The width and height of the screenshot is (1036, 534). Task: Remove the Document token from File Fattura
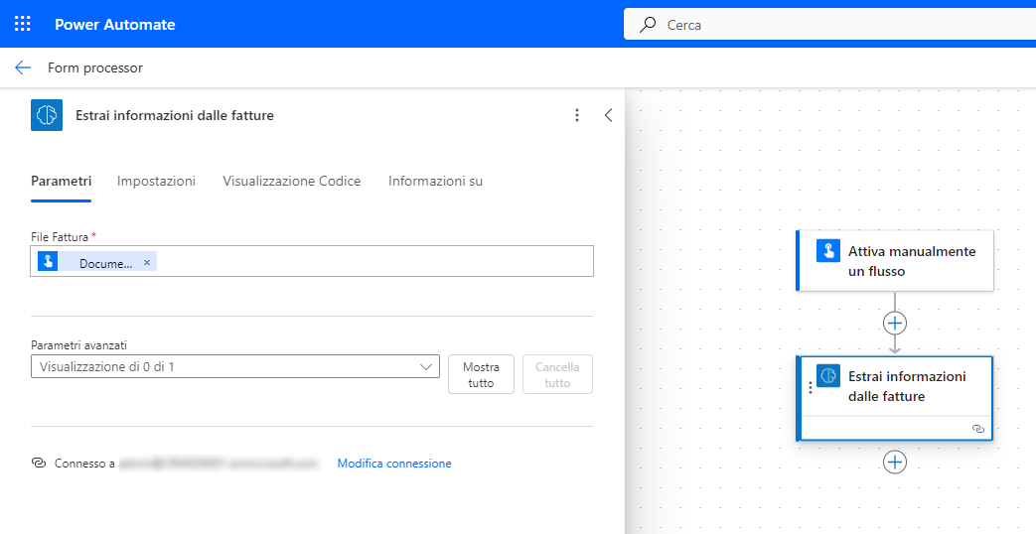point(147,262)
